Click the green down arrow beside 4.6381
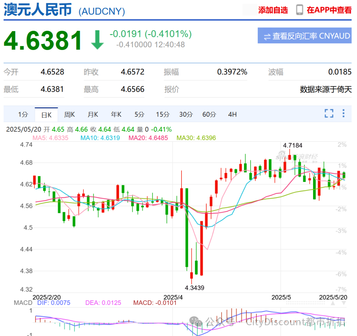 pyautogui.click(x=97, y=40)
